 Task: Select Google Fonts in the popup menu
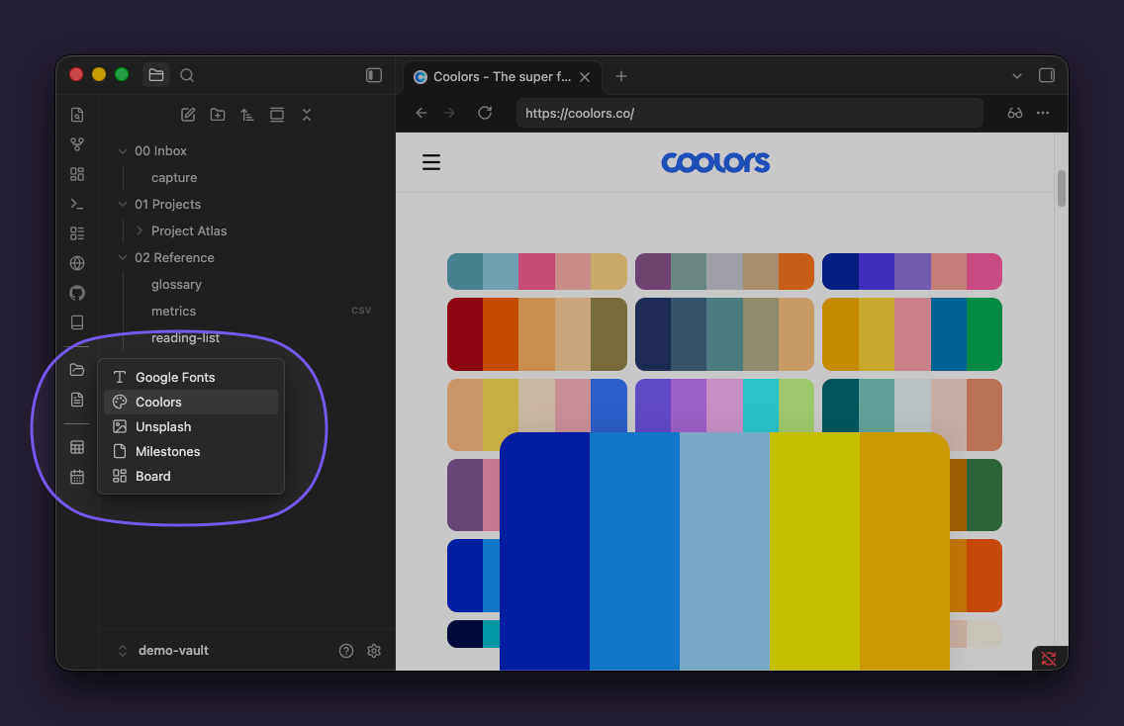click(x=191, y=378)
